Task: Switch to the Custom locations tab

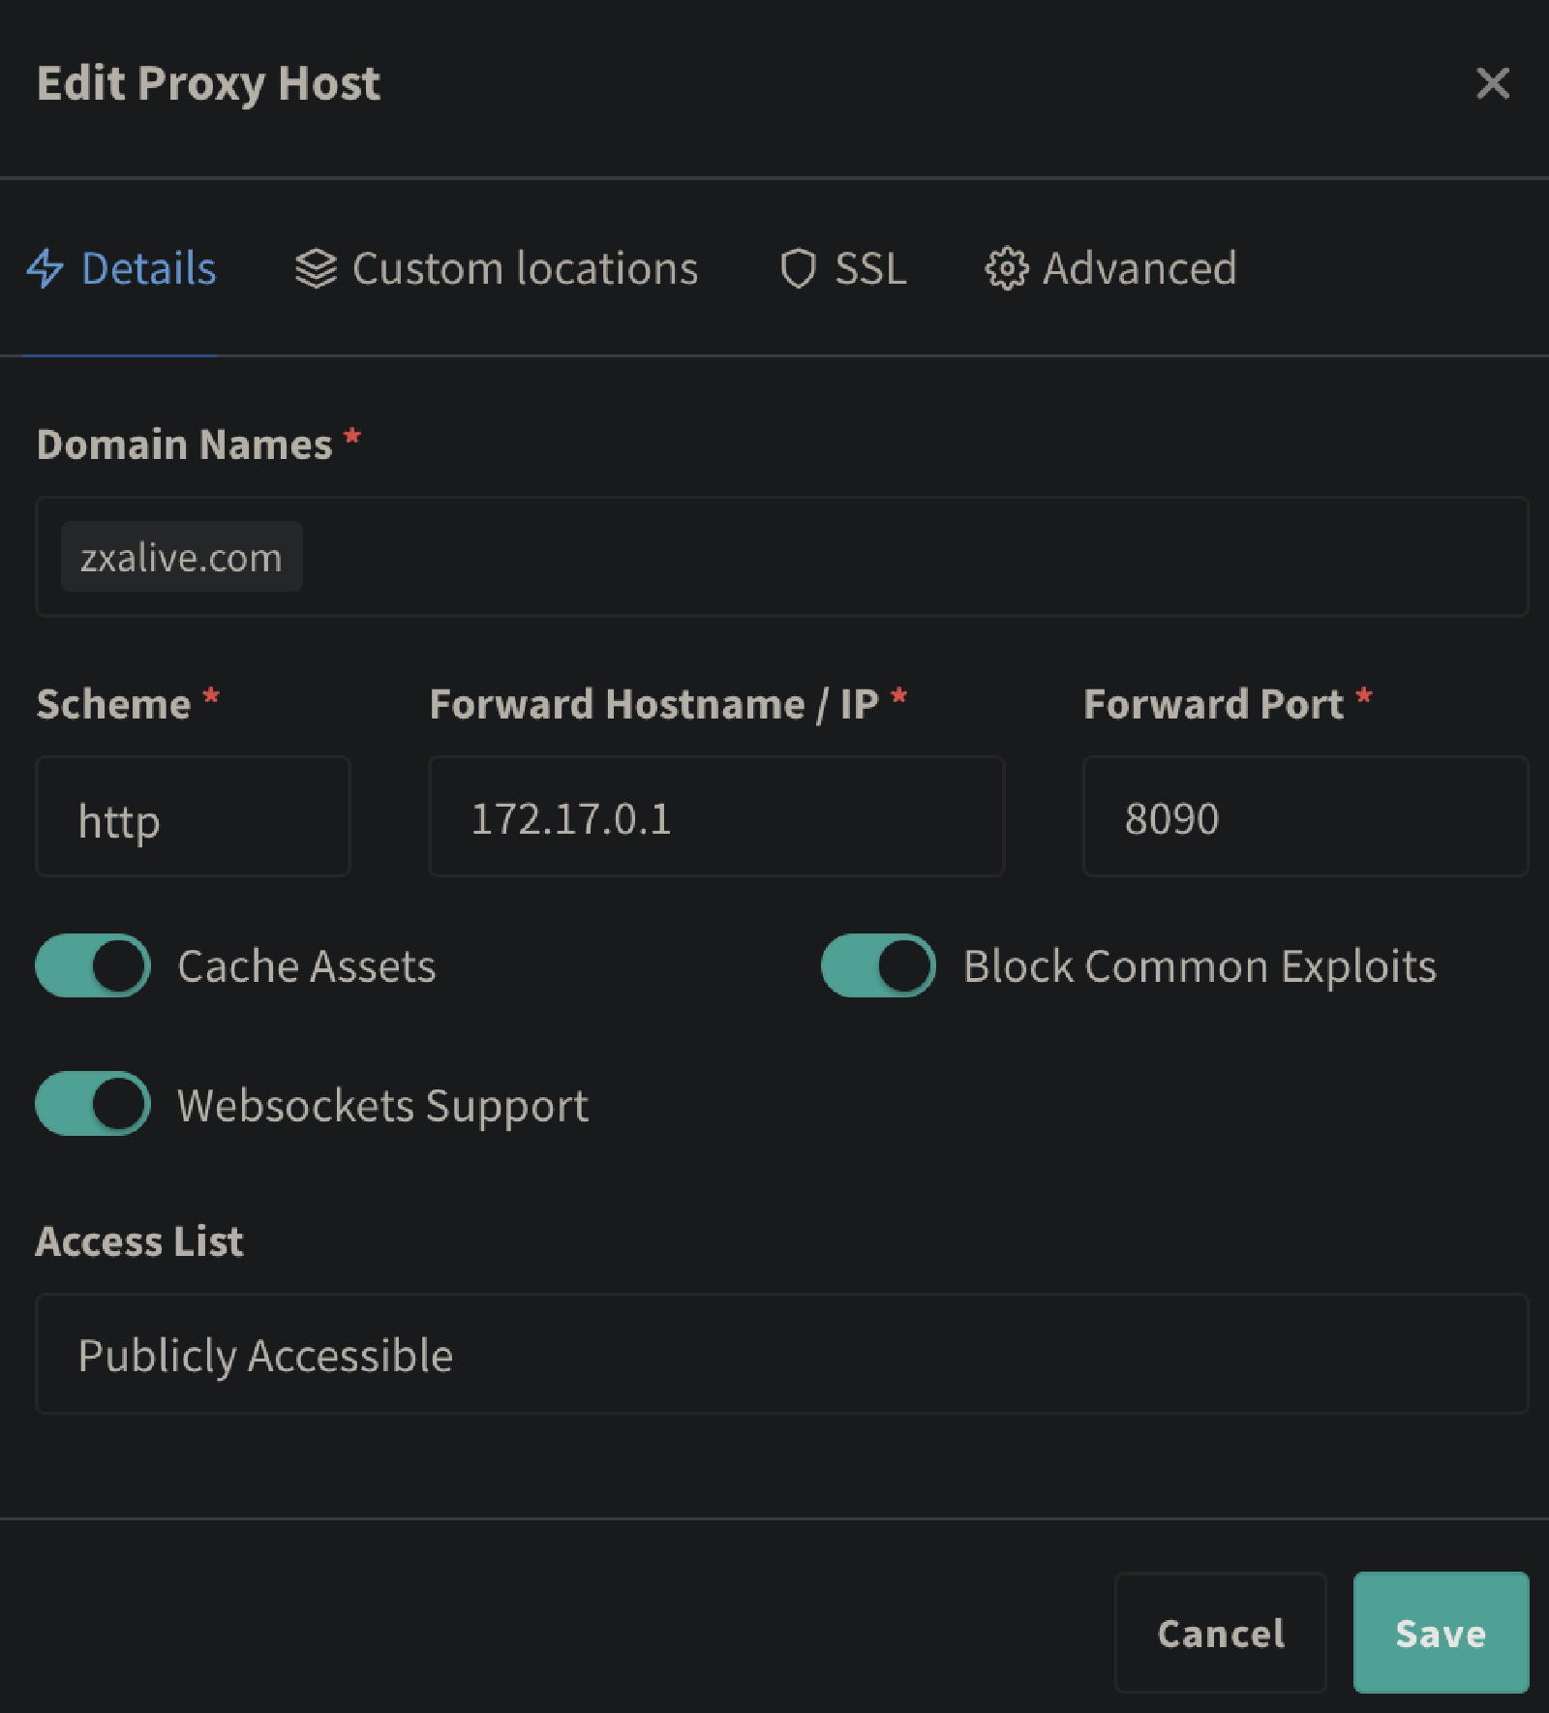Action: (524, 269)
